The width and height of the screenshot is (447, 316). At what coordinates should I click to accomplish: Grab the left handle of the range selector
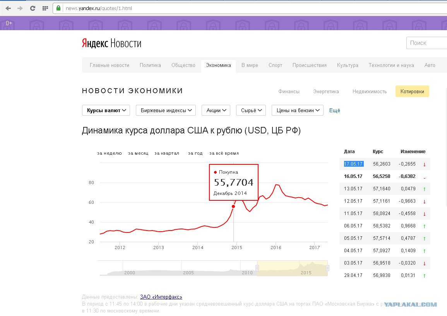(x=257, y=268)
